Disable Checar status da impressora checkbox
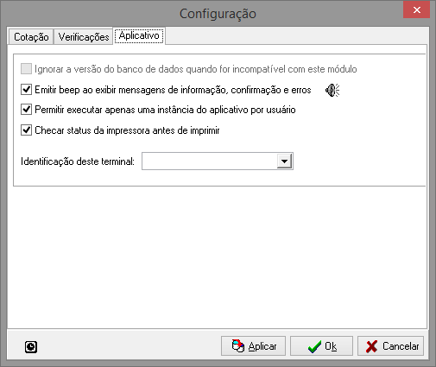The height and width of the screenshot is (367, 436). pyautogui.click(x=26, y=130)
